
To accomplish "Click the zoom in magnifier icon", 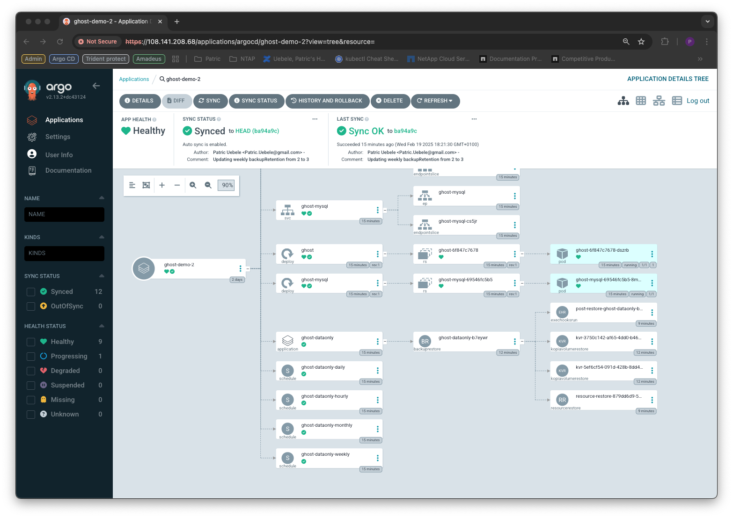I will click(193, 185).
